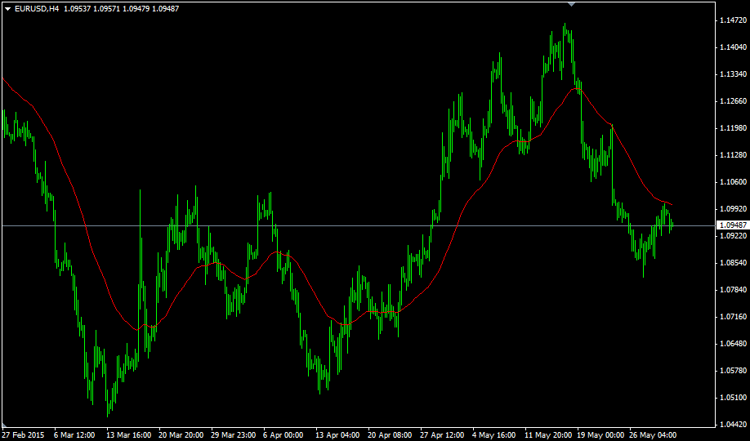Image resolution: width=750 pixels, height=441 pixels.
Task: Click the 19 May 00:00 time label
Action: point(600,435)
